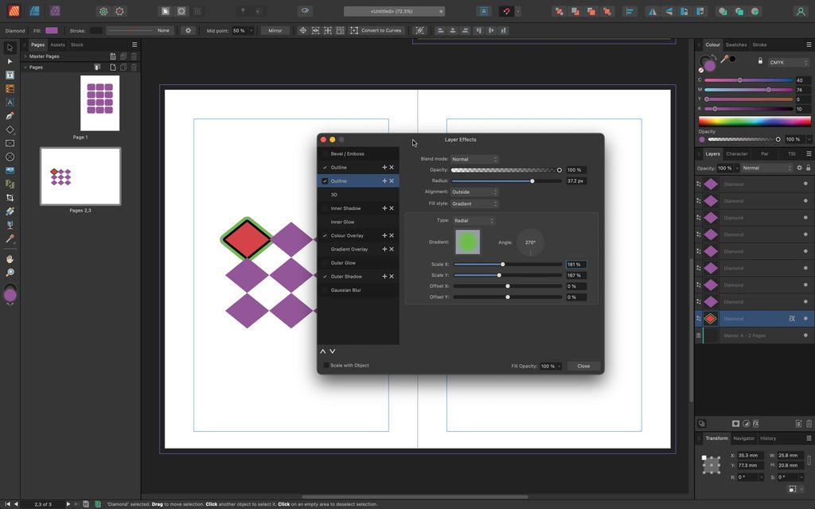815x509 pixels.
Task: Open the Alignment dropdown showing Outside
Action: click(x=475, y=192)
